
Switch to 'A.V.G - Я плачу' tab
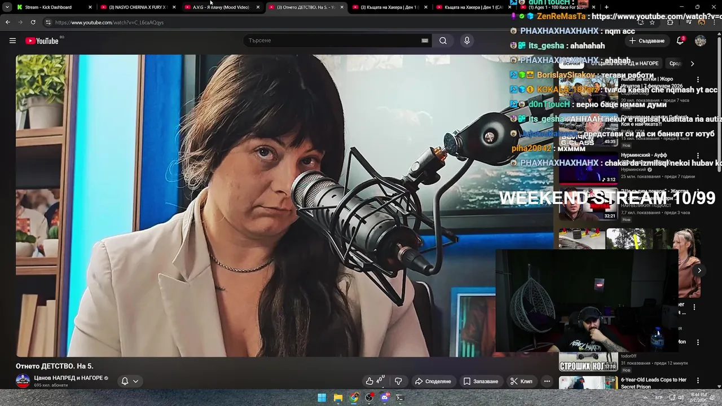[x=221, y=7]
